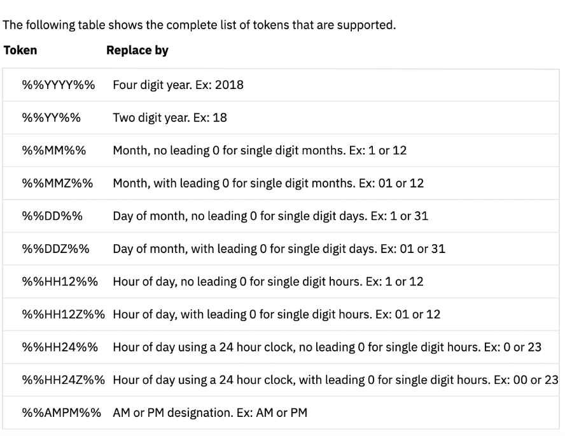Click the %%HH12%% token text

click(60, 282)
